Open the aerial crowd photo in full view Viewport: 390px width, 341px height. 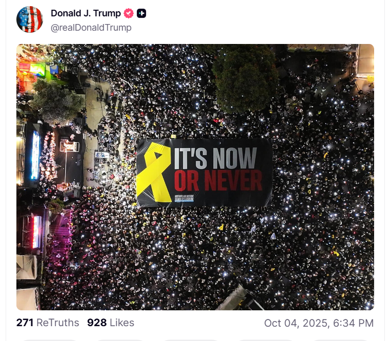(195, 177)
